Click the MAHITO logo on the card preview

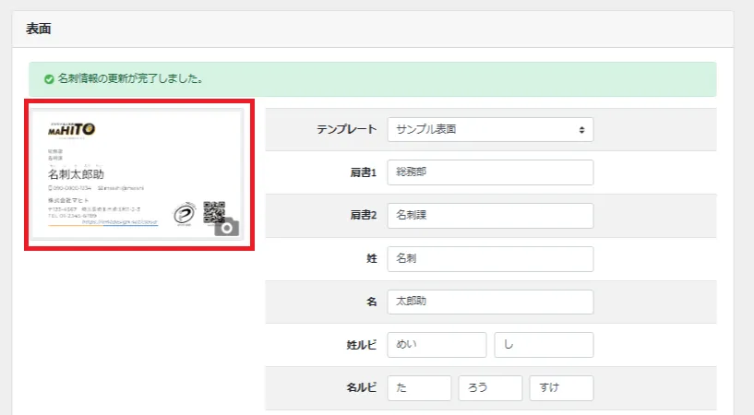pyautogui.click(x=72, y=129)
